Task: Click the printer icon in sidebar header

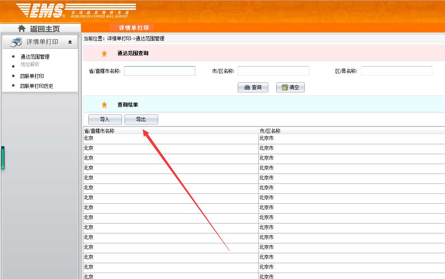Action: [16, 42]
